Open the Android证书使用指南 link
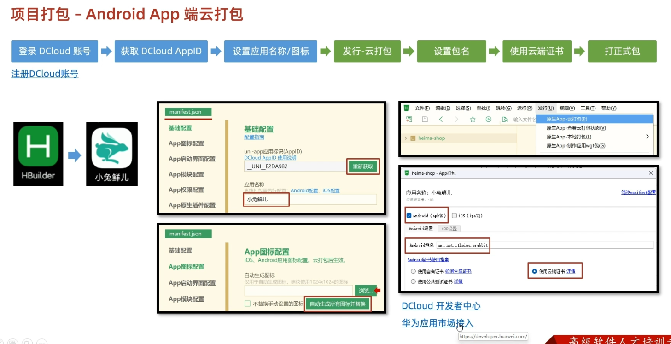The width and height of the screenshot is (671, 344). coord(428,260)
